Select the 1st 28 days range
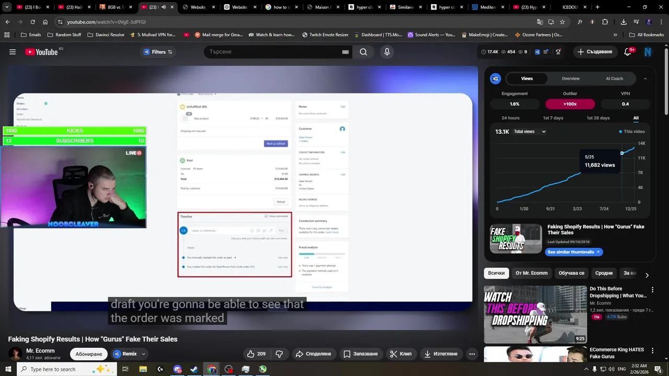This screenshot has width=669, height=376. 598,118
